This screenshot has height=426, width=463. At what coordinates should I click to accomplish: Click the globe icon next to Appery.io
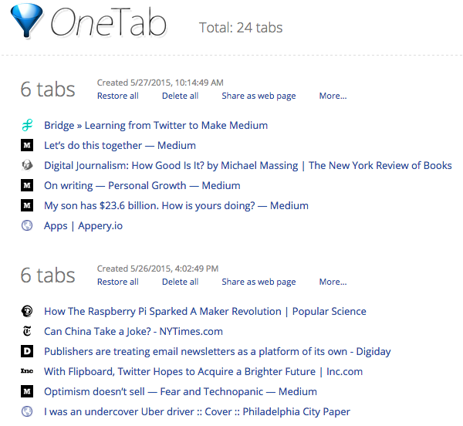tap(27, 225)
